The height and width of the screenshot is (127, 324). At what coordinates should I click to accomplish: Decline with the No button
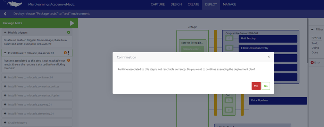point(266,86)
